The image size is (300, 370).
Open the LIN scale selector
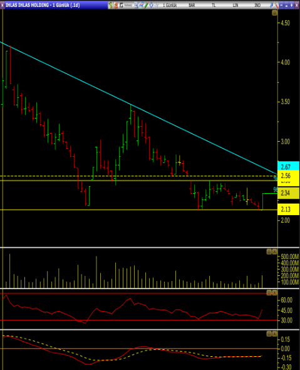(x=235, y=5)
